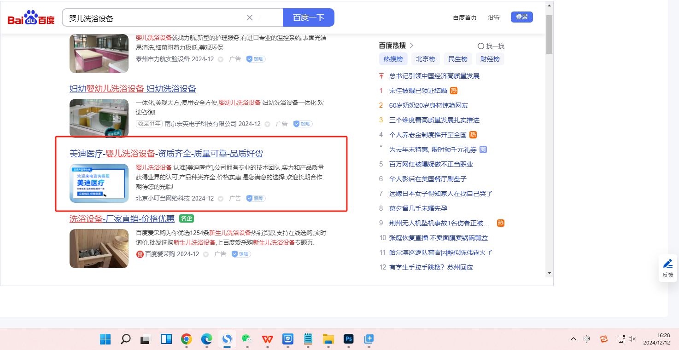
Task: Switch to the 北京榜 tab
Action: 425,59
